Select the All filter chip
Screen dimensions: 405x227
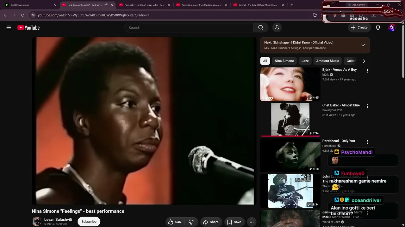click(x=265, y=61)
